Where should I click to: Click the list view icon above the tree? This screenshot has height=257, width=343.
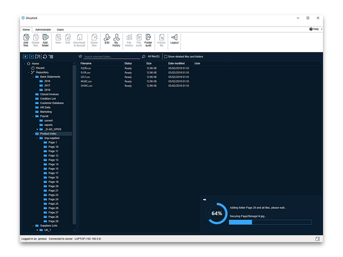(x=51, y=57)
